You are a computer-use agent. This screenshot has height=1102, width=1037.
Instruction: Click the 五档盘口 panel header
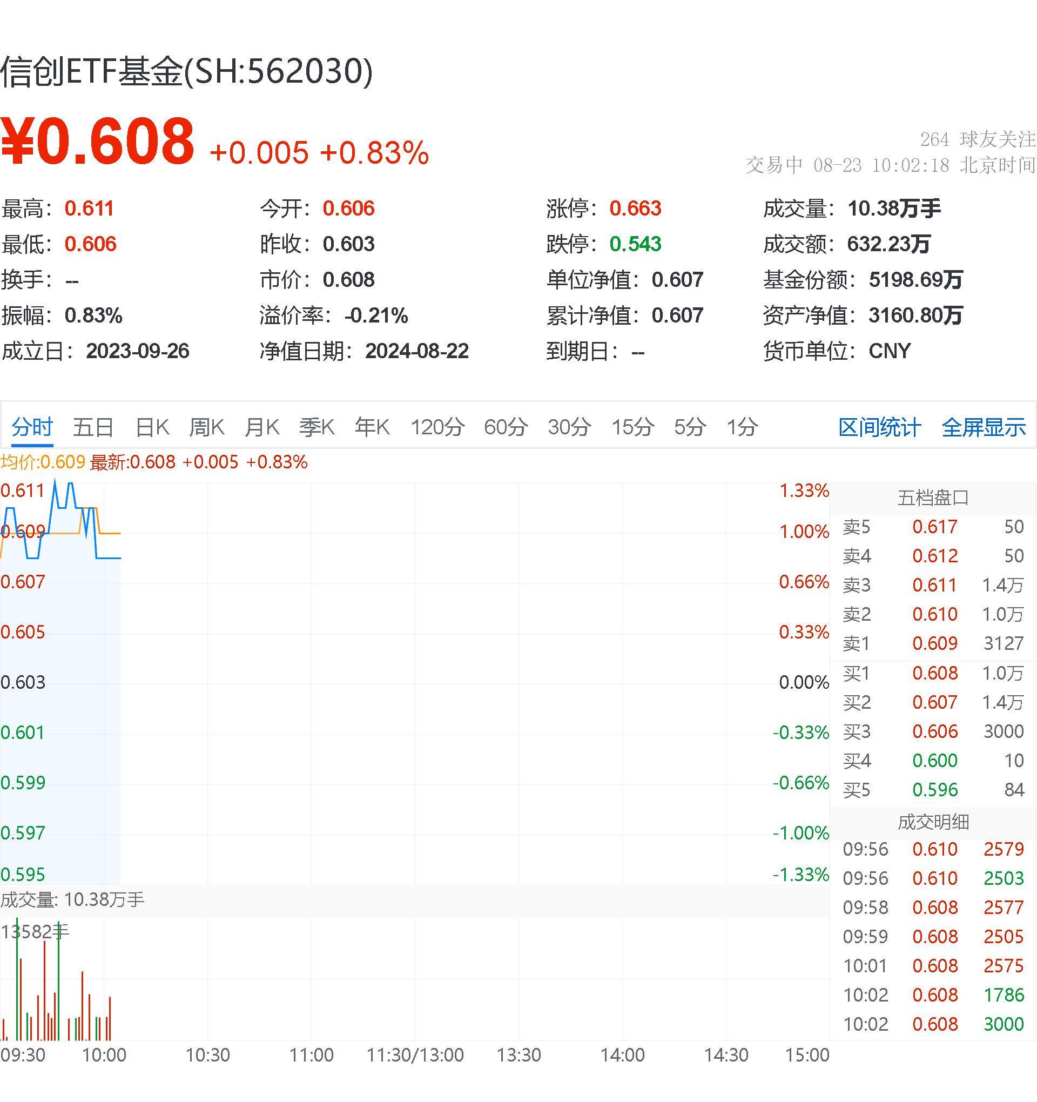point(933,498)
